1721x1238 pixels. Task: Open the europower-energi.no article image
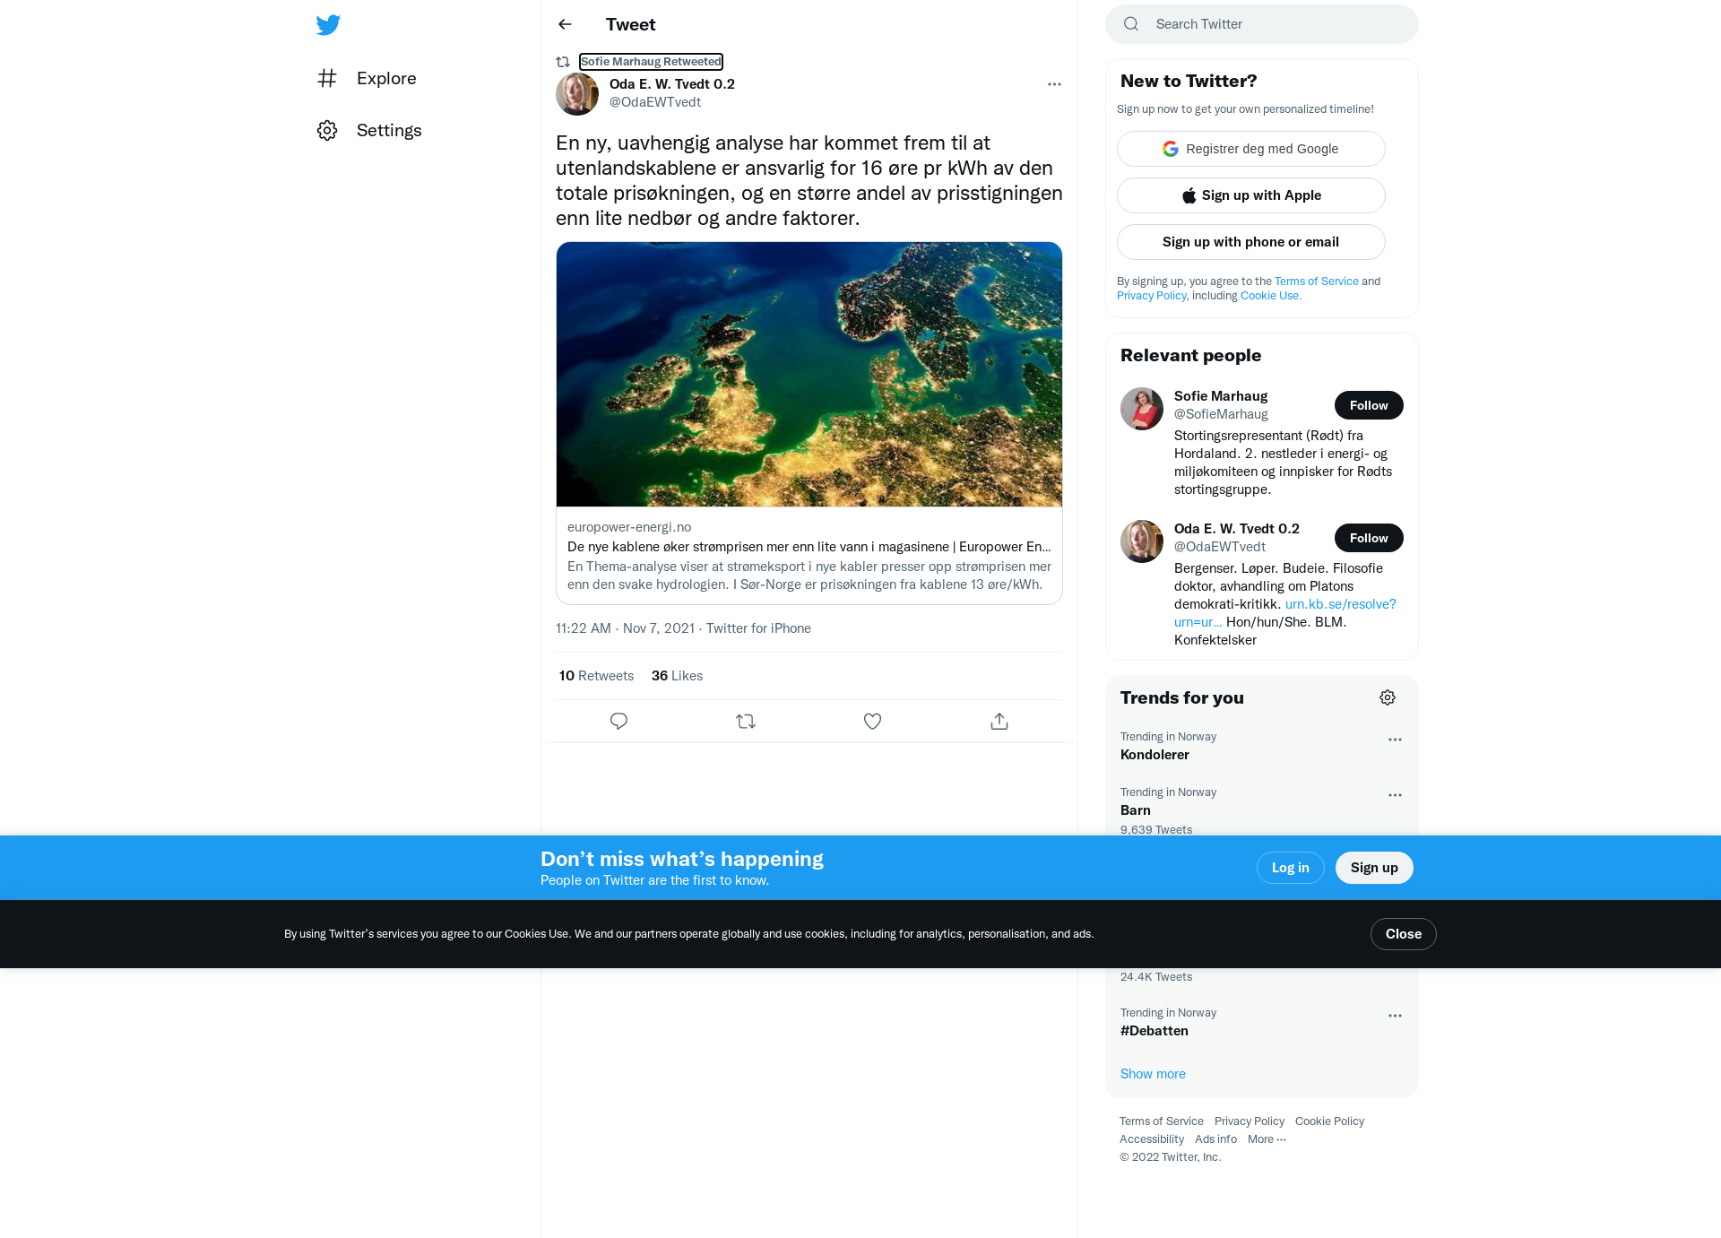pyautogui.click(x=809, y=375)
